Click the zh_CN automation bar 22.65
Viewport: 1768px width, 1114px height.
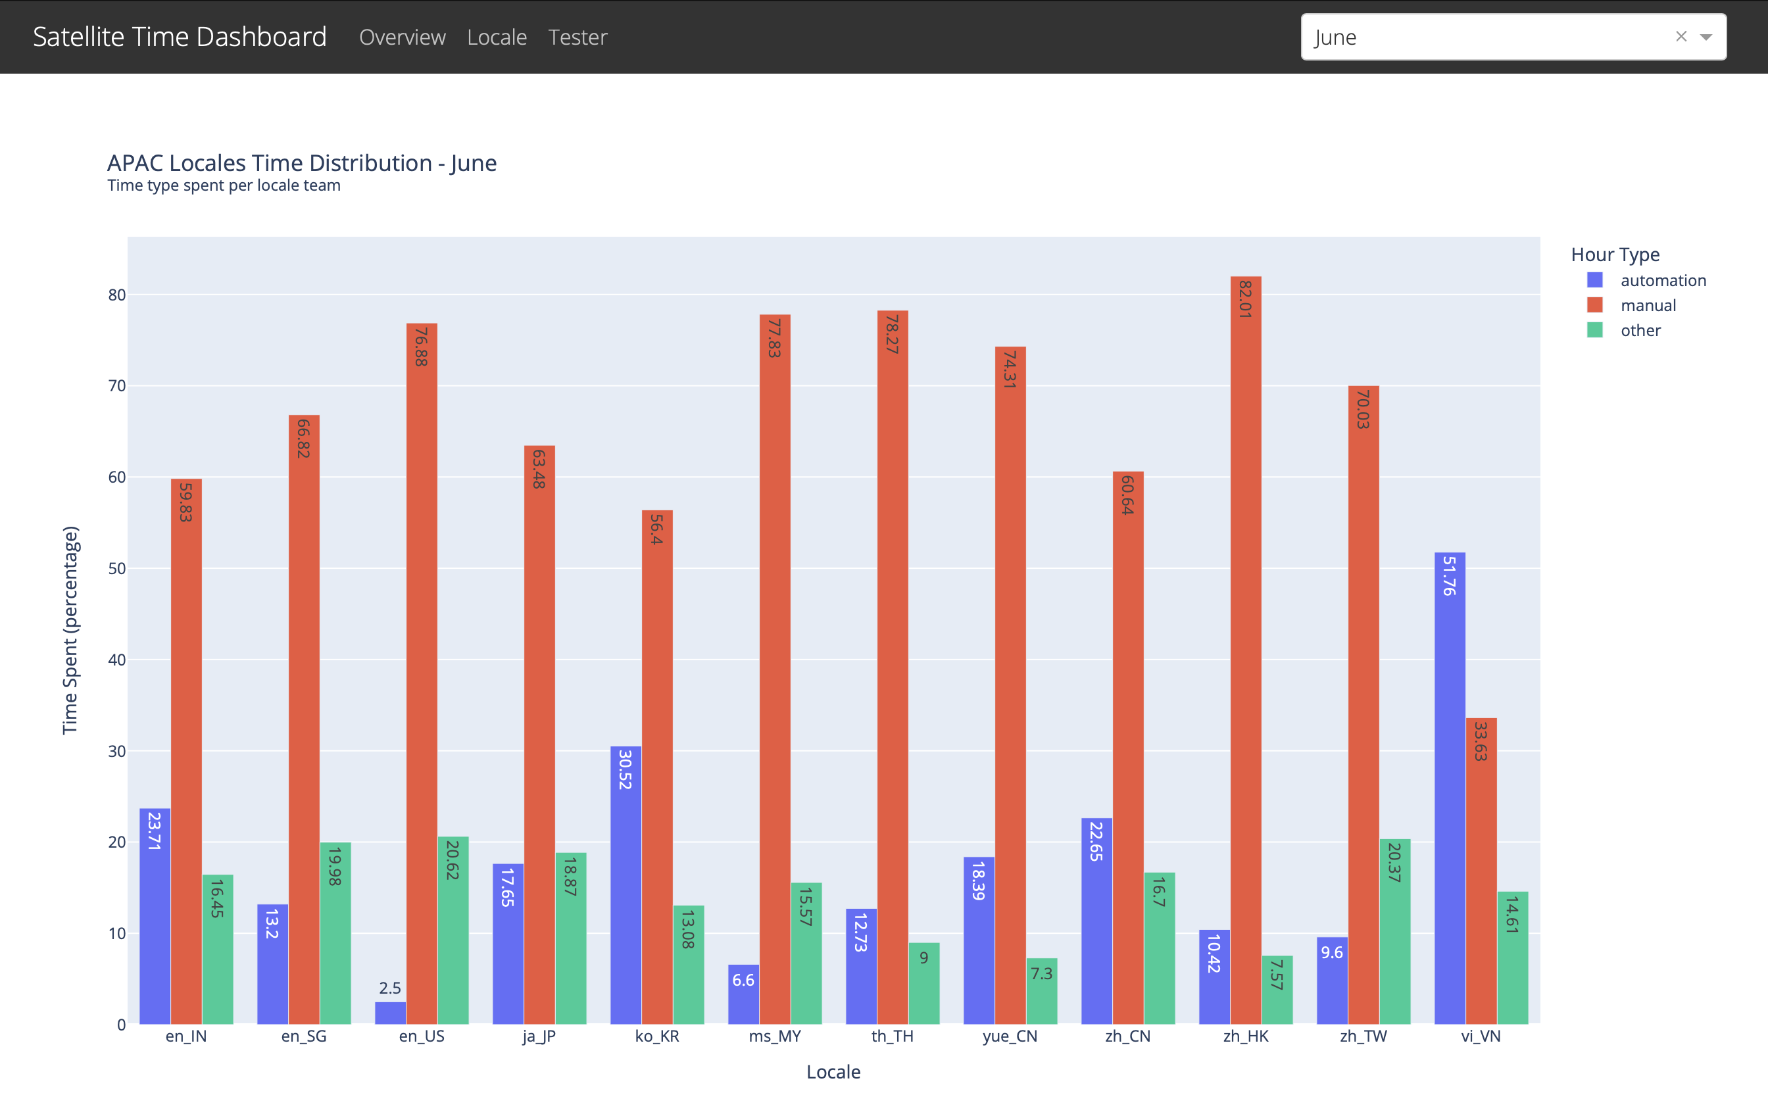pos(1097,921)
